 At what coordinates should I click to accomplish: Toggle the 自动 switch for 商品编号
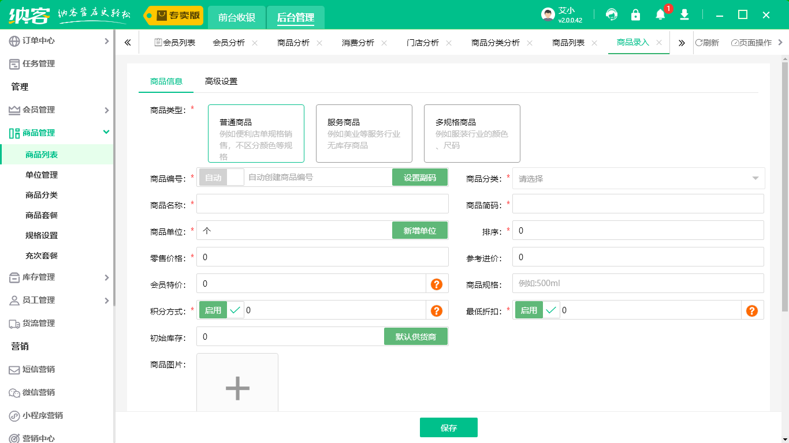point(222,178)
